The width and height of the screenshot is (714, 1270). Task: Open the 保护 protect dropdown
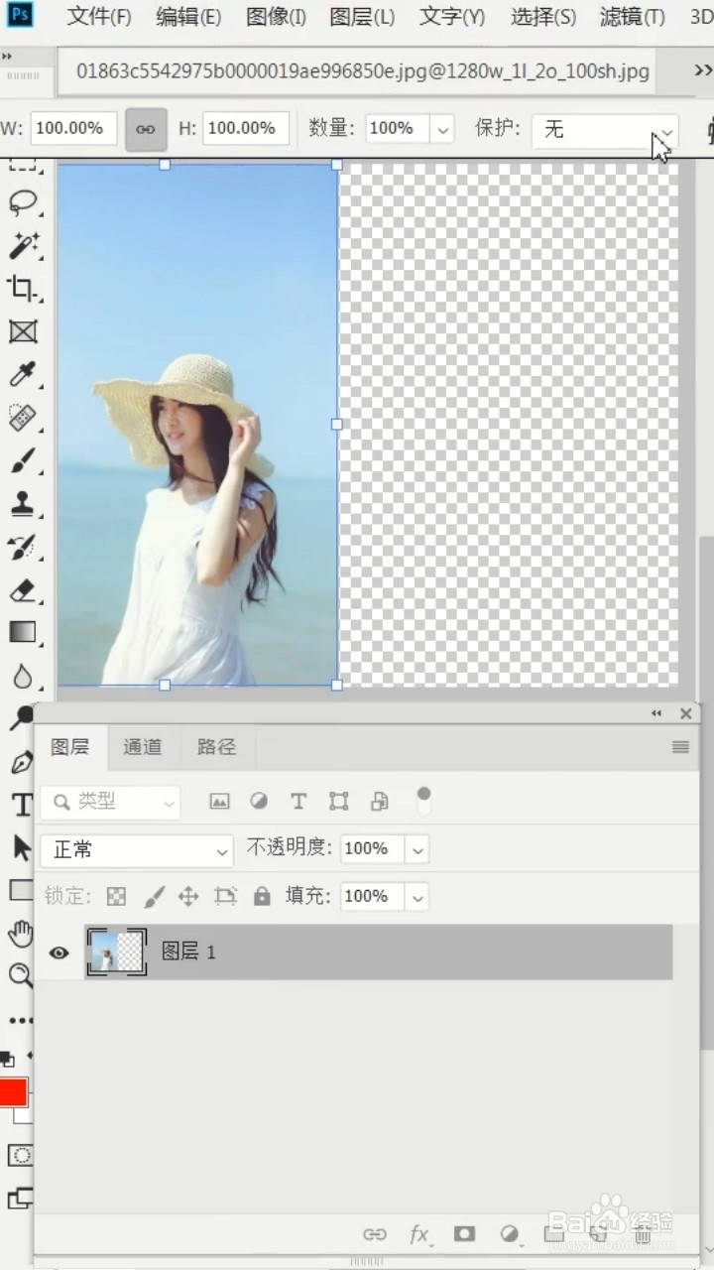[x=605, y=129]
